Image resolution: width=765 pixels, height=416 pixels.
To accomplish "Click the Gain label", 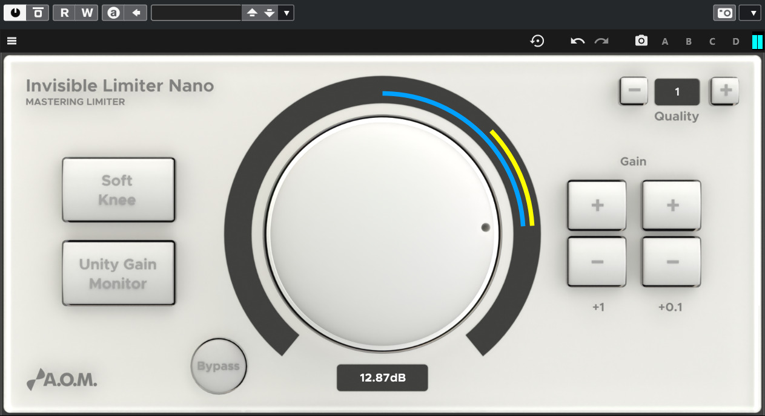I will click(x=633, y=161).
